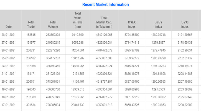Select the DSEX Index column header
The width and height of the screenshot is (201, 111).
tap(132, 24)
